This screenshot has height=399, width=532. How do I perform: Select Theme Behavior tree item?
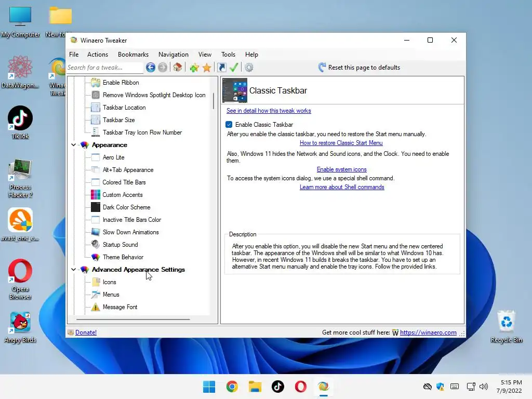(123, 257)
